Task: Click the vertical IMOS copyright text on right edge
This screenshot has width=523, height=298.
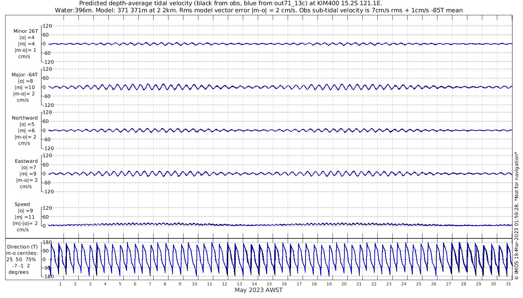Action: 517,216
